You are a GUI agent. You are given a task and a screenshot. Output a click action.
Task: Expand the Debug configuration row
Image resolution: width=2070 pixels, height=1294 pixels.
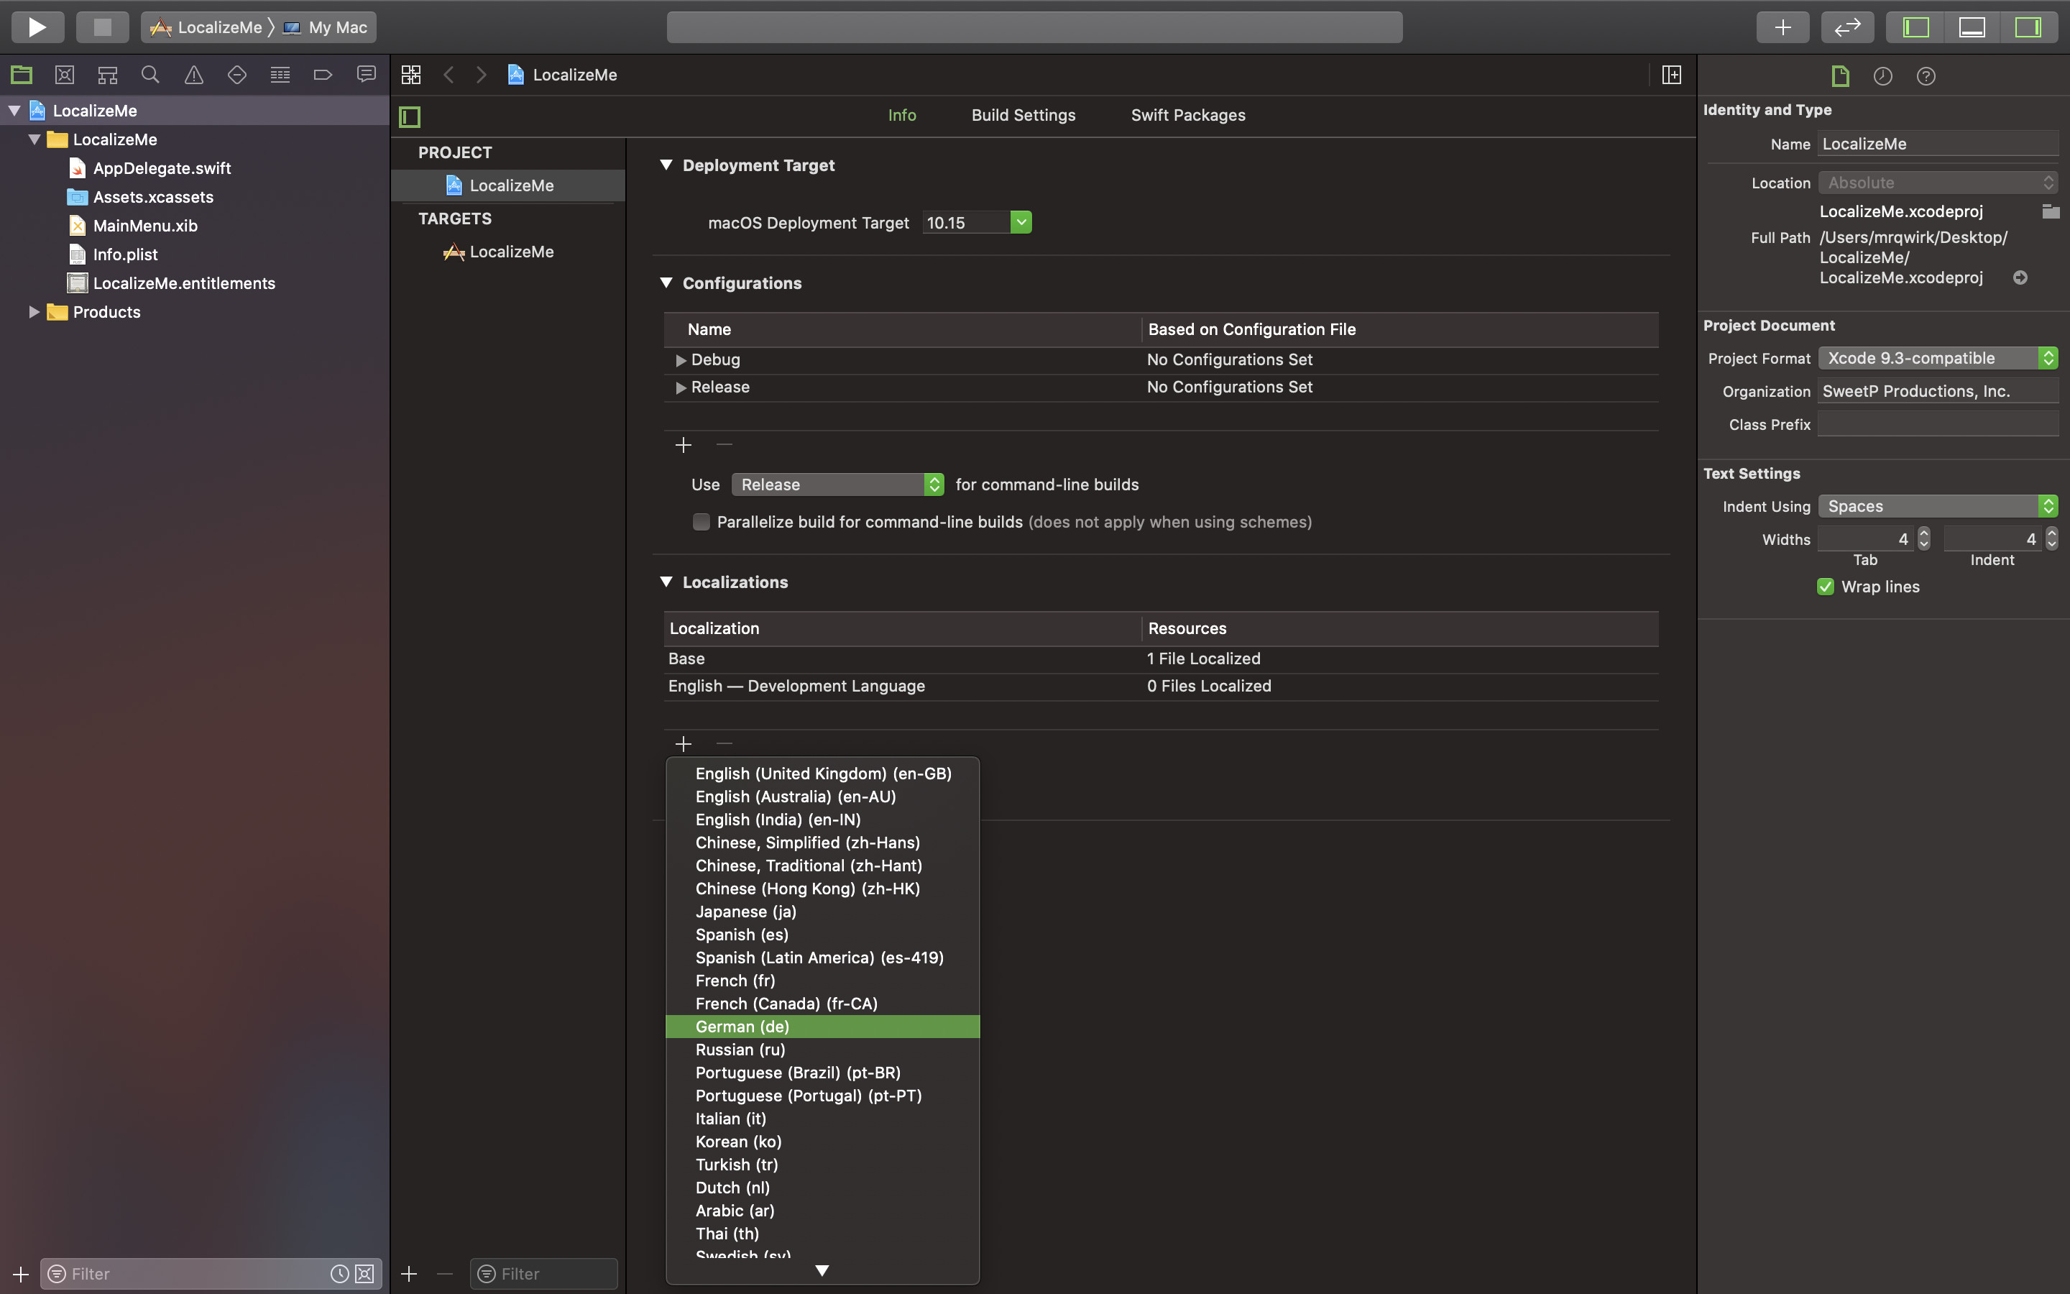point(681,360)
